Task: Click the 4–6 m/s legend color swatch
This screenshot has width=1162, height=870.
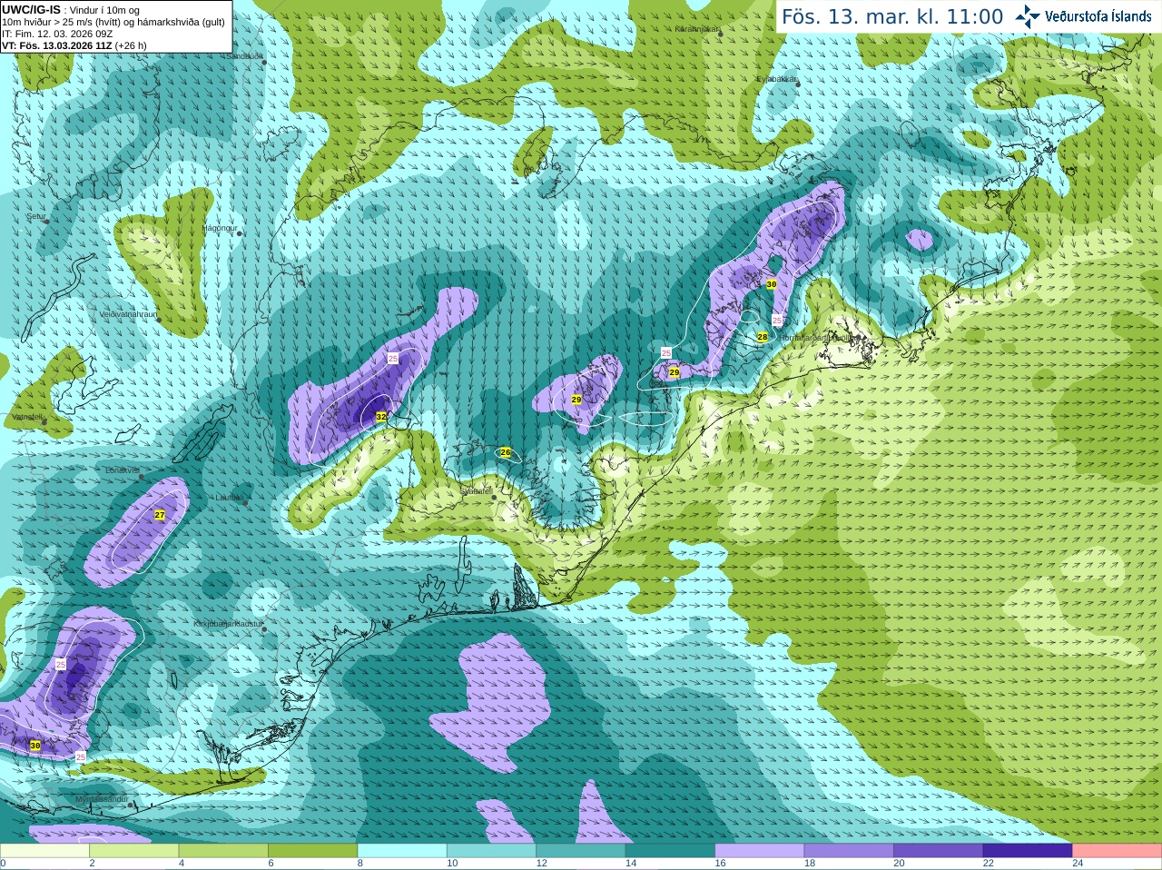Action: pyautogui.click(x=223, y=851)
